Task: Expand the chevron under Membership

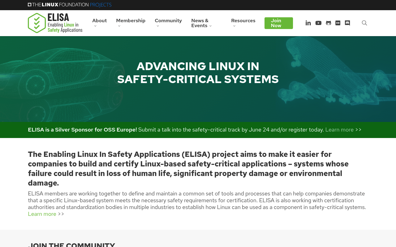Action: coord(119,26)
